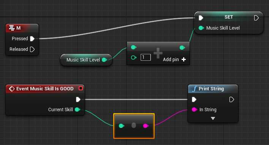269x145 pixels.
Task: Select Music Skill Level input pin on SET
Action: 201,28
